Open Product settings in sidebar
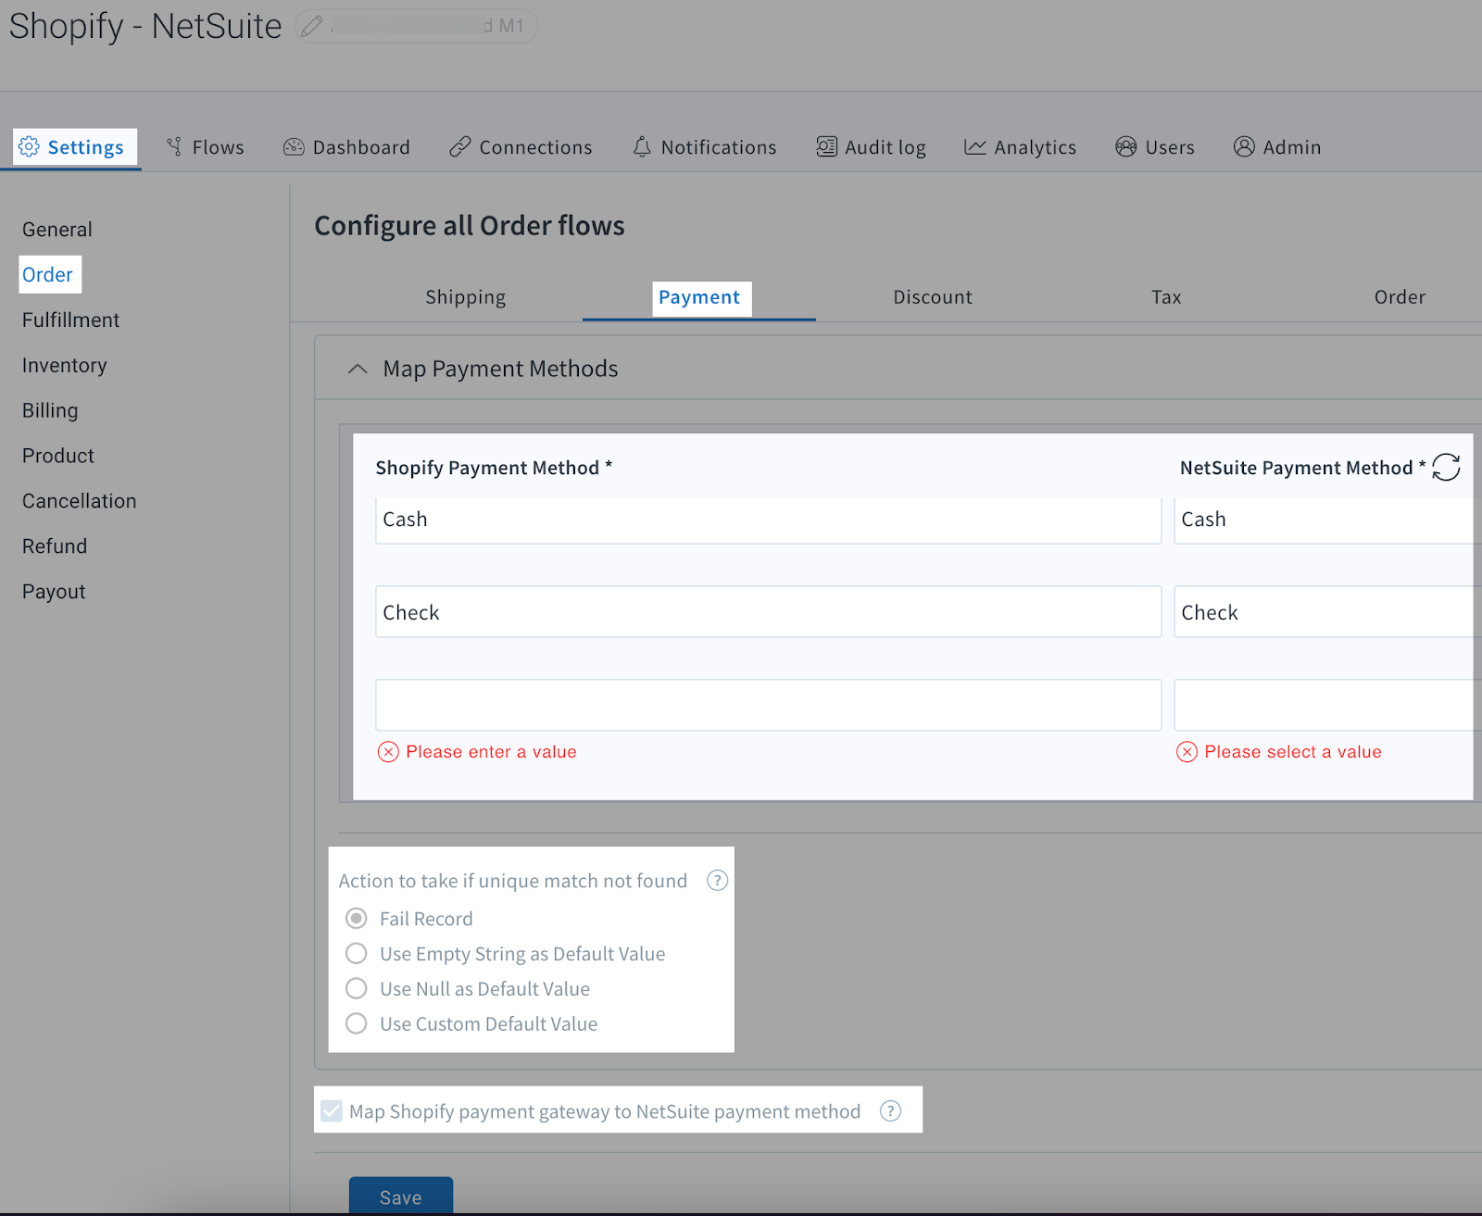The image size is (1482, 1216). coord(58,456)
